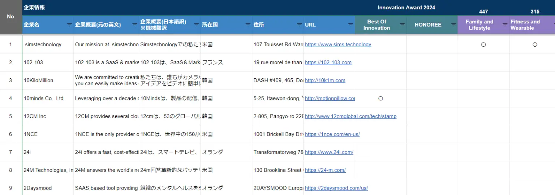The width and height of the screenshot is (555, 195).
Task: Select description 'Our mission at .simstechnology'
Action: click(x=106, y=44)
